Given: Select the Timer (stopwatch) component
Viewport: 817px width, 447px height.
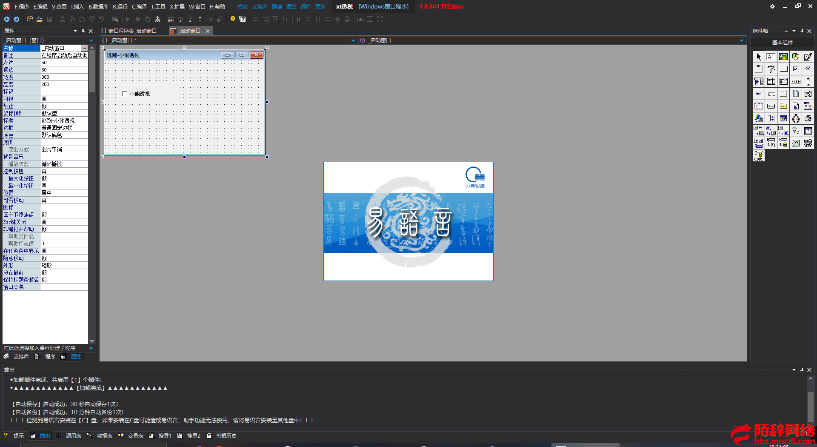Looking at the screenshot, I should [x=795, y=118].
